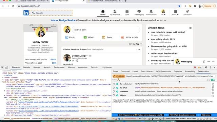Toggle DevTools device toolbar icon
Image resolution: width=217 pixels, height=122 pixels.
pyautogui.click(x=6, y=67)
